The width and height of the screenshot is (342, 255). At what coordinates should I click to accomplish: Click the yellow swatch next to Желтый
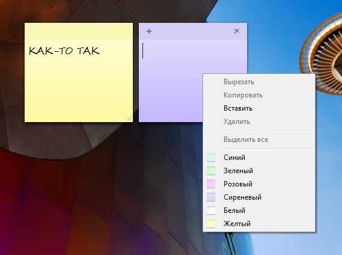point(211,224)
